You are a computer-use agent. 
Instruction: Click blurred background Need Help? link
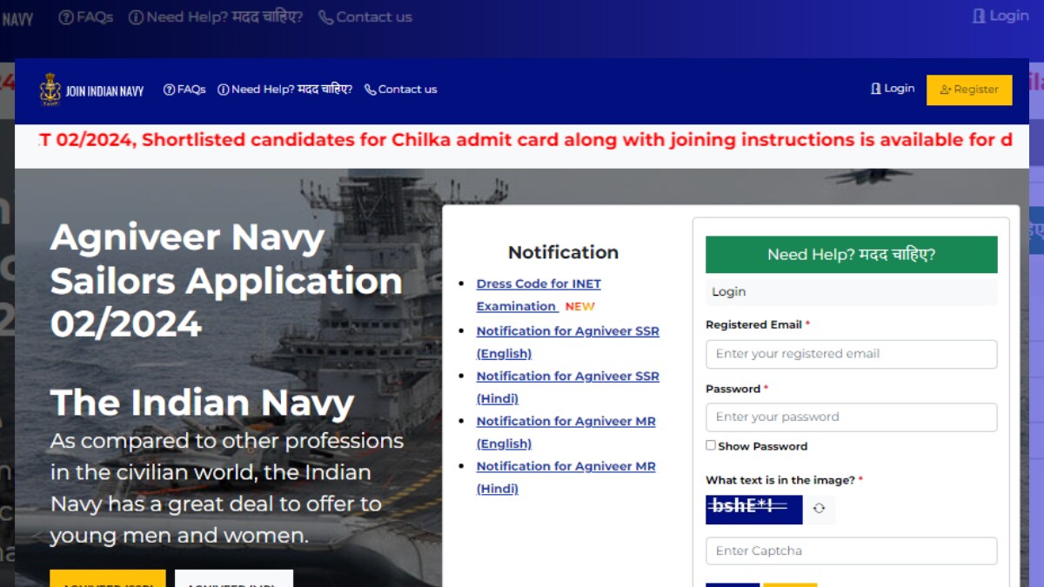216,17
